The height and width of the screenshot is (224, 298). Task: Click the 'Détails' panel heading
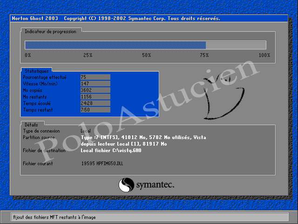31,125
